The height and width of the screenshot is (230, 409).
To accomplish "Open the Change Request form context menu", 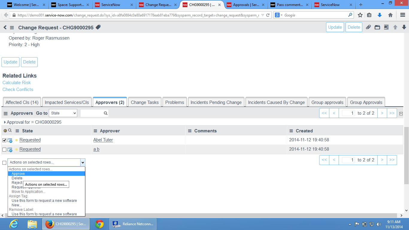I will point(12,28).
